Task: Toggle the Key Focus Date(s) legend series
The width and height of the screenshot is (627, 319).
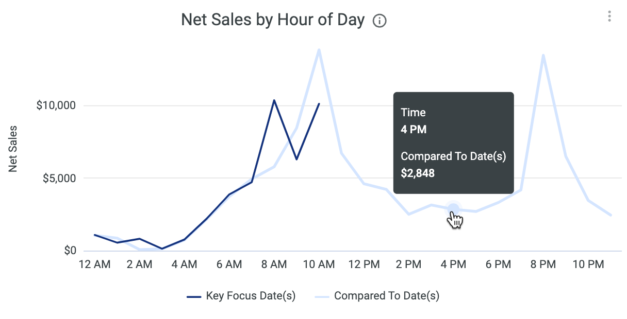Action: pos(251,296)
